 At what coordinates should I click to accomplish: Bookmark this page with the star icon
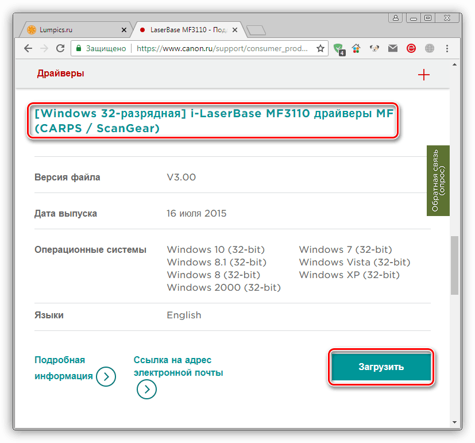pos(320,49)
